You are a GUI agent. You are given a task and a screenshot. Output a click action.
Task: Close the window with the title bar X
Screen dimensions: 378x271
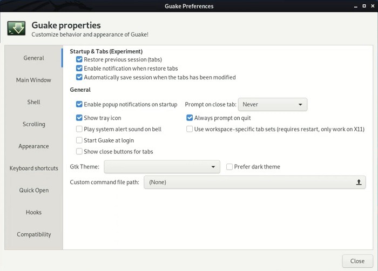pos(373,6)
